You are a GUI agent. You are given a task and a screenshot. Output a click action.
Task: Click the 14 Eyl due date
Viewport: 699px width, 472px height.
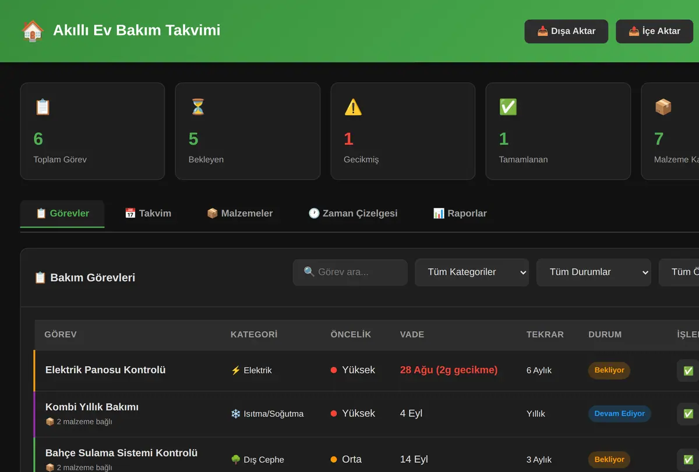pos(414,459)
